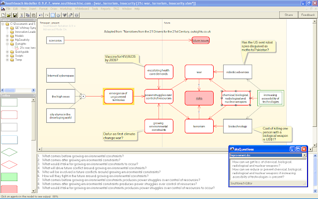Select the 'scenarios' node on canvas
This screenshot has height=199, width=318.
(x=55, y=40)
